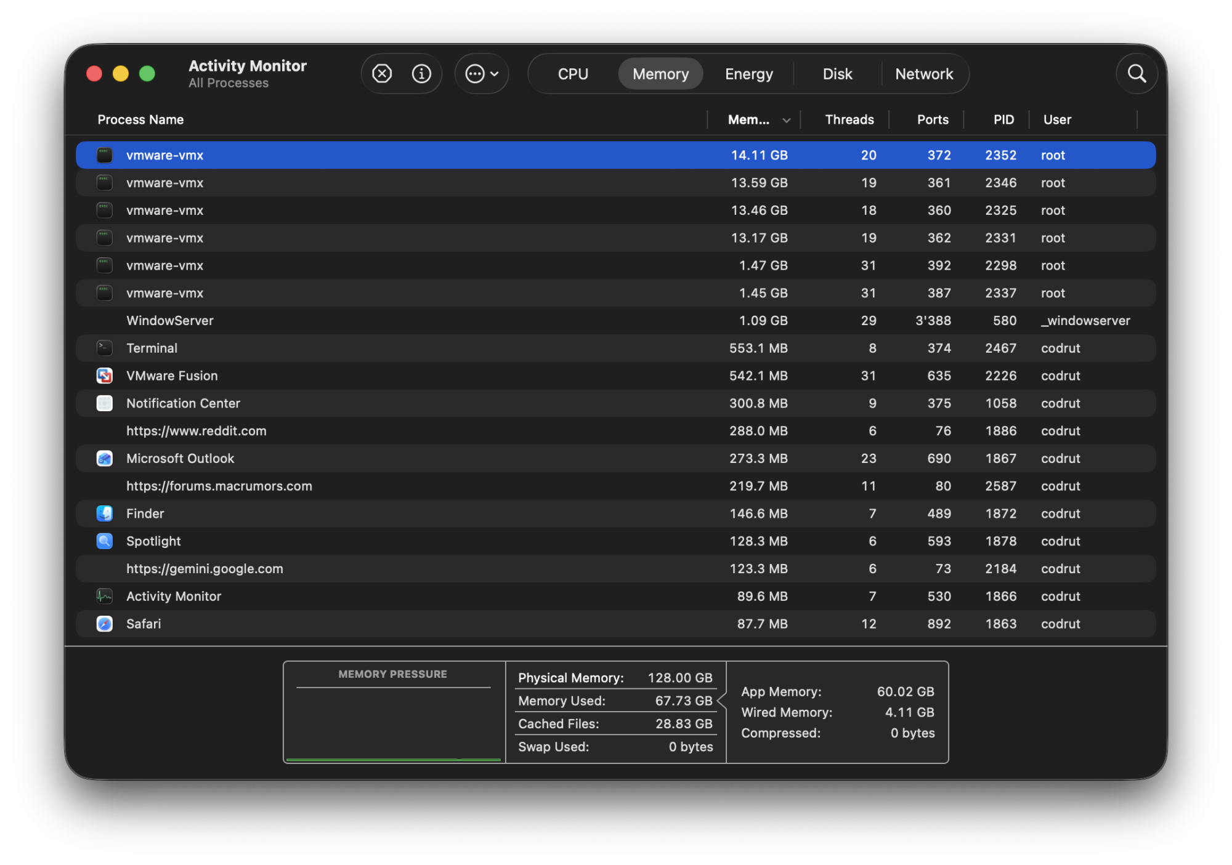This screenshot has width=1232, height=865.
Task: Switch to the Energy tab
Action: click(x=748, y=74)
